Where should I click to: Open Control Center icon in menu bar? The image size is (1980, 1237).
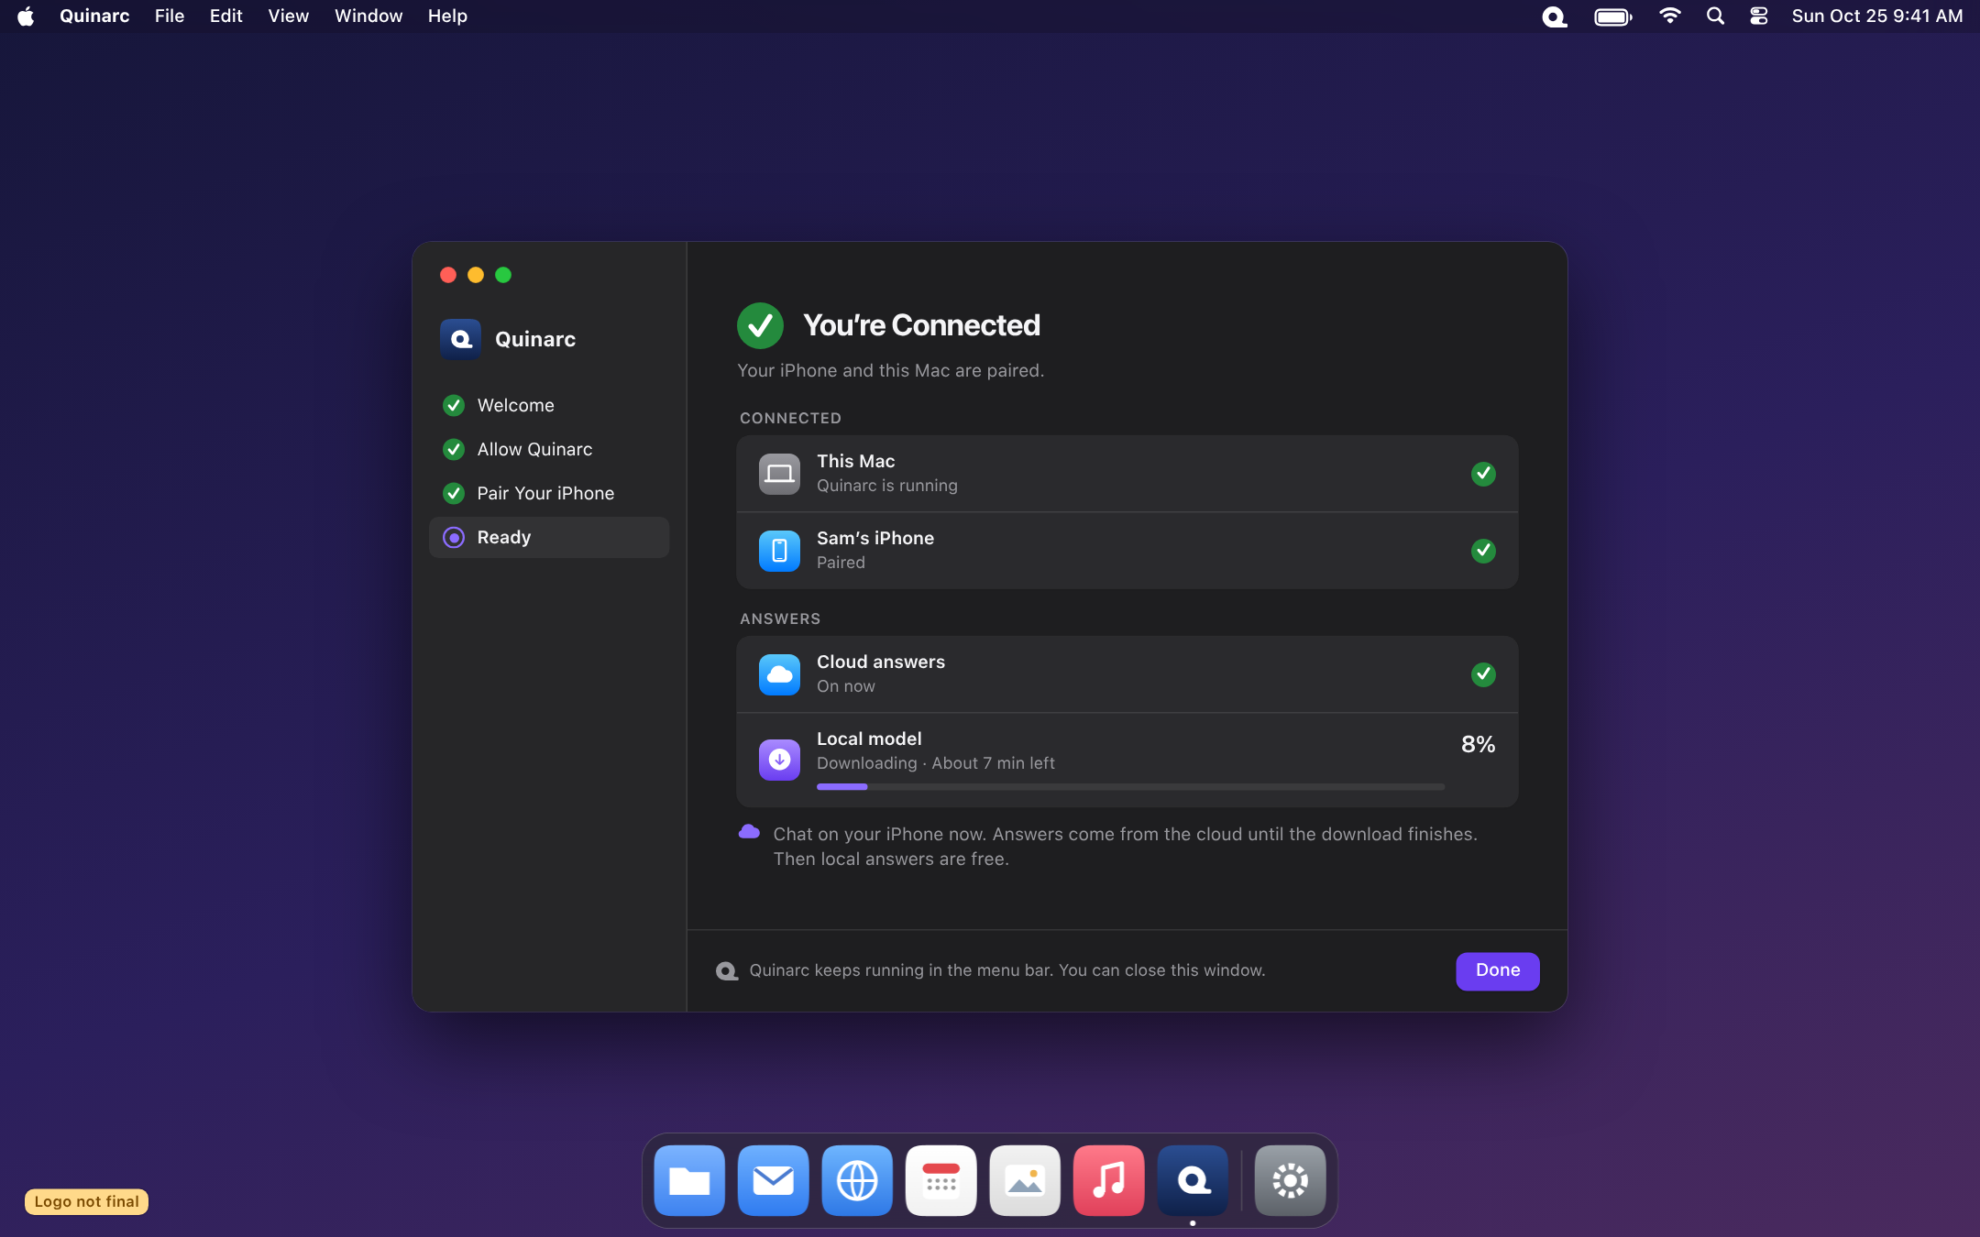pyautogui.click(x=1758, y=16)
